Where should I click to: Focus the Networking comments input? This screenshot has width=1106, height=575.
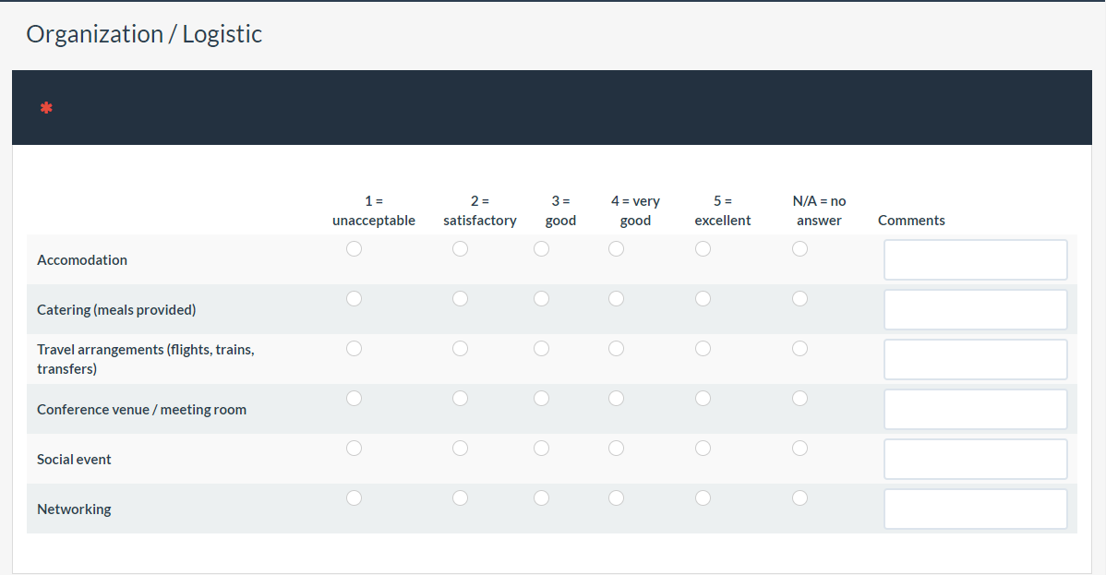(975, 509)
